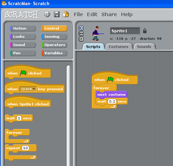Select the can-rotate rotation style button
This screenshot has height=166, width=173.
pyautogui.click(x=81, y=28)
